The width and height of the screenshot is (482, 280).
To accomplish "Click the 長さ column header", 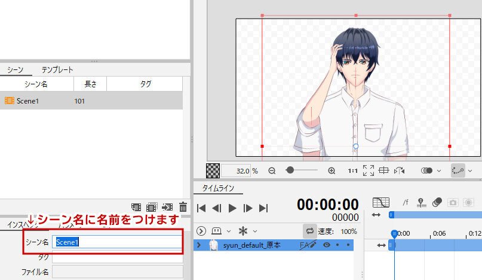I will coord(90,84).
